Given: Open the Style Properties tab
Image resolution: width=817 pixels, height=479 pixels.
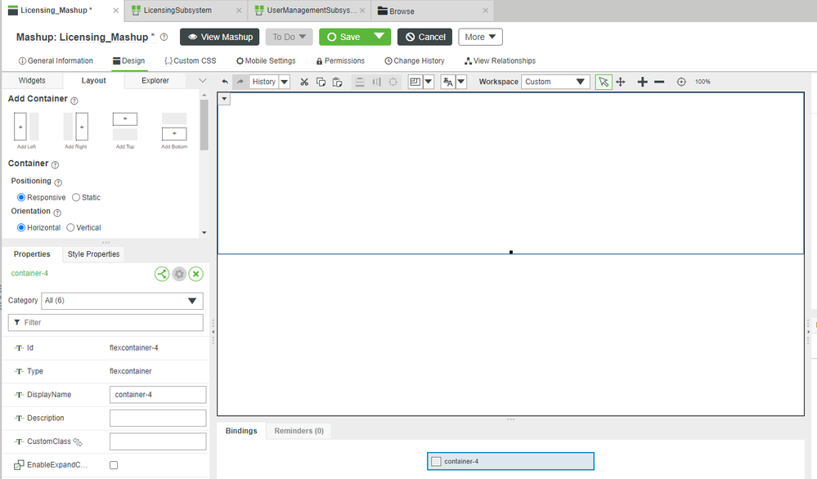Looking at the screenshot, I should click(x=93, y=254).
